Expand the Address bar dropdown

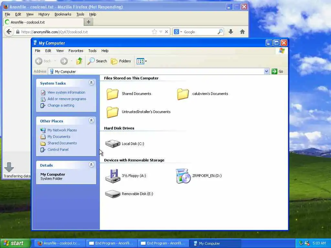pos(266,71)
